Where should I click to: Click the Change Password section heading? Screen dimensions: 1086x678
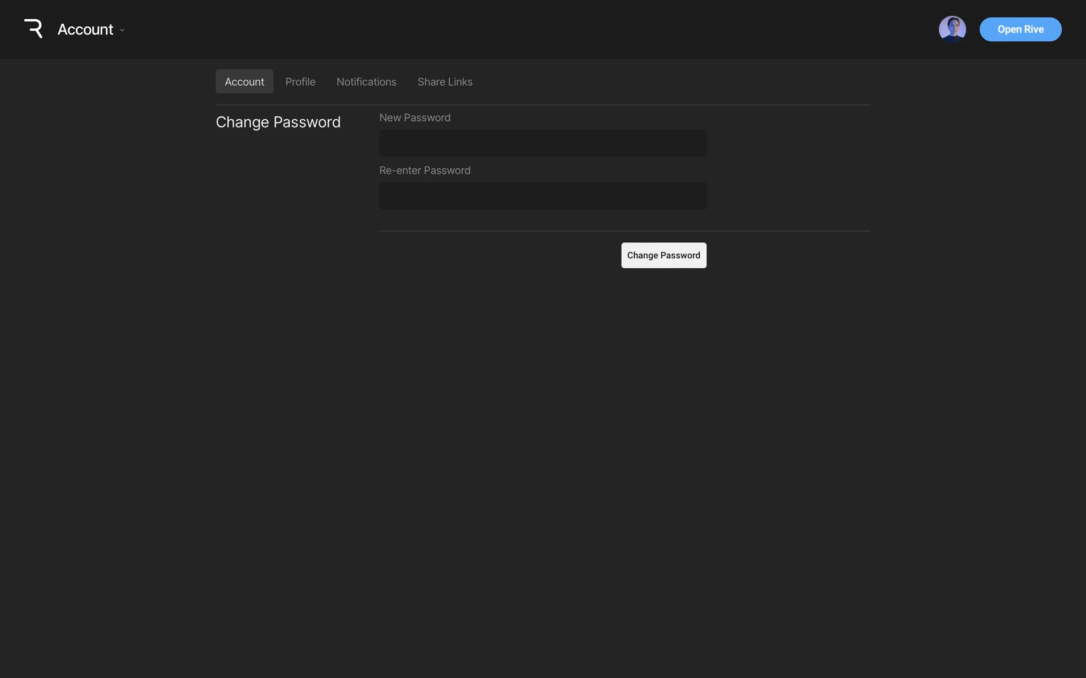pos(278,122)
